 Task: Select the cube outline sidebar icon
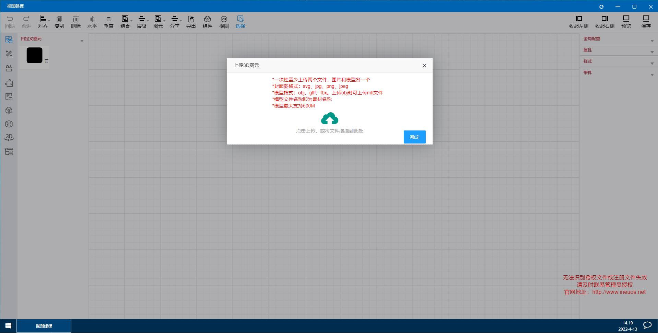(9, 110)
